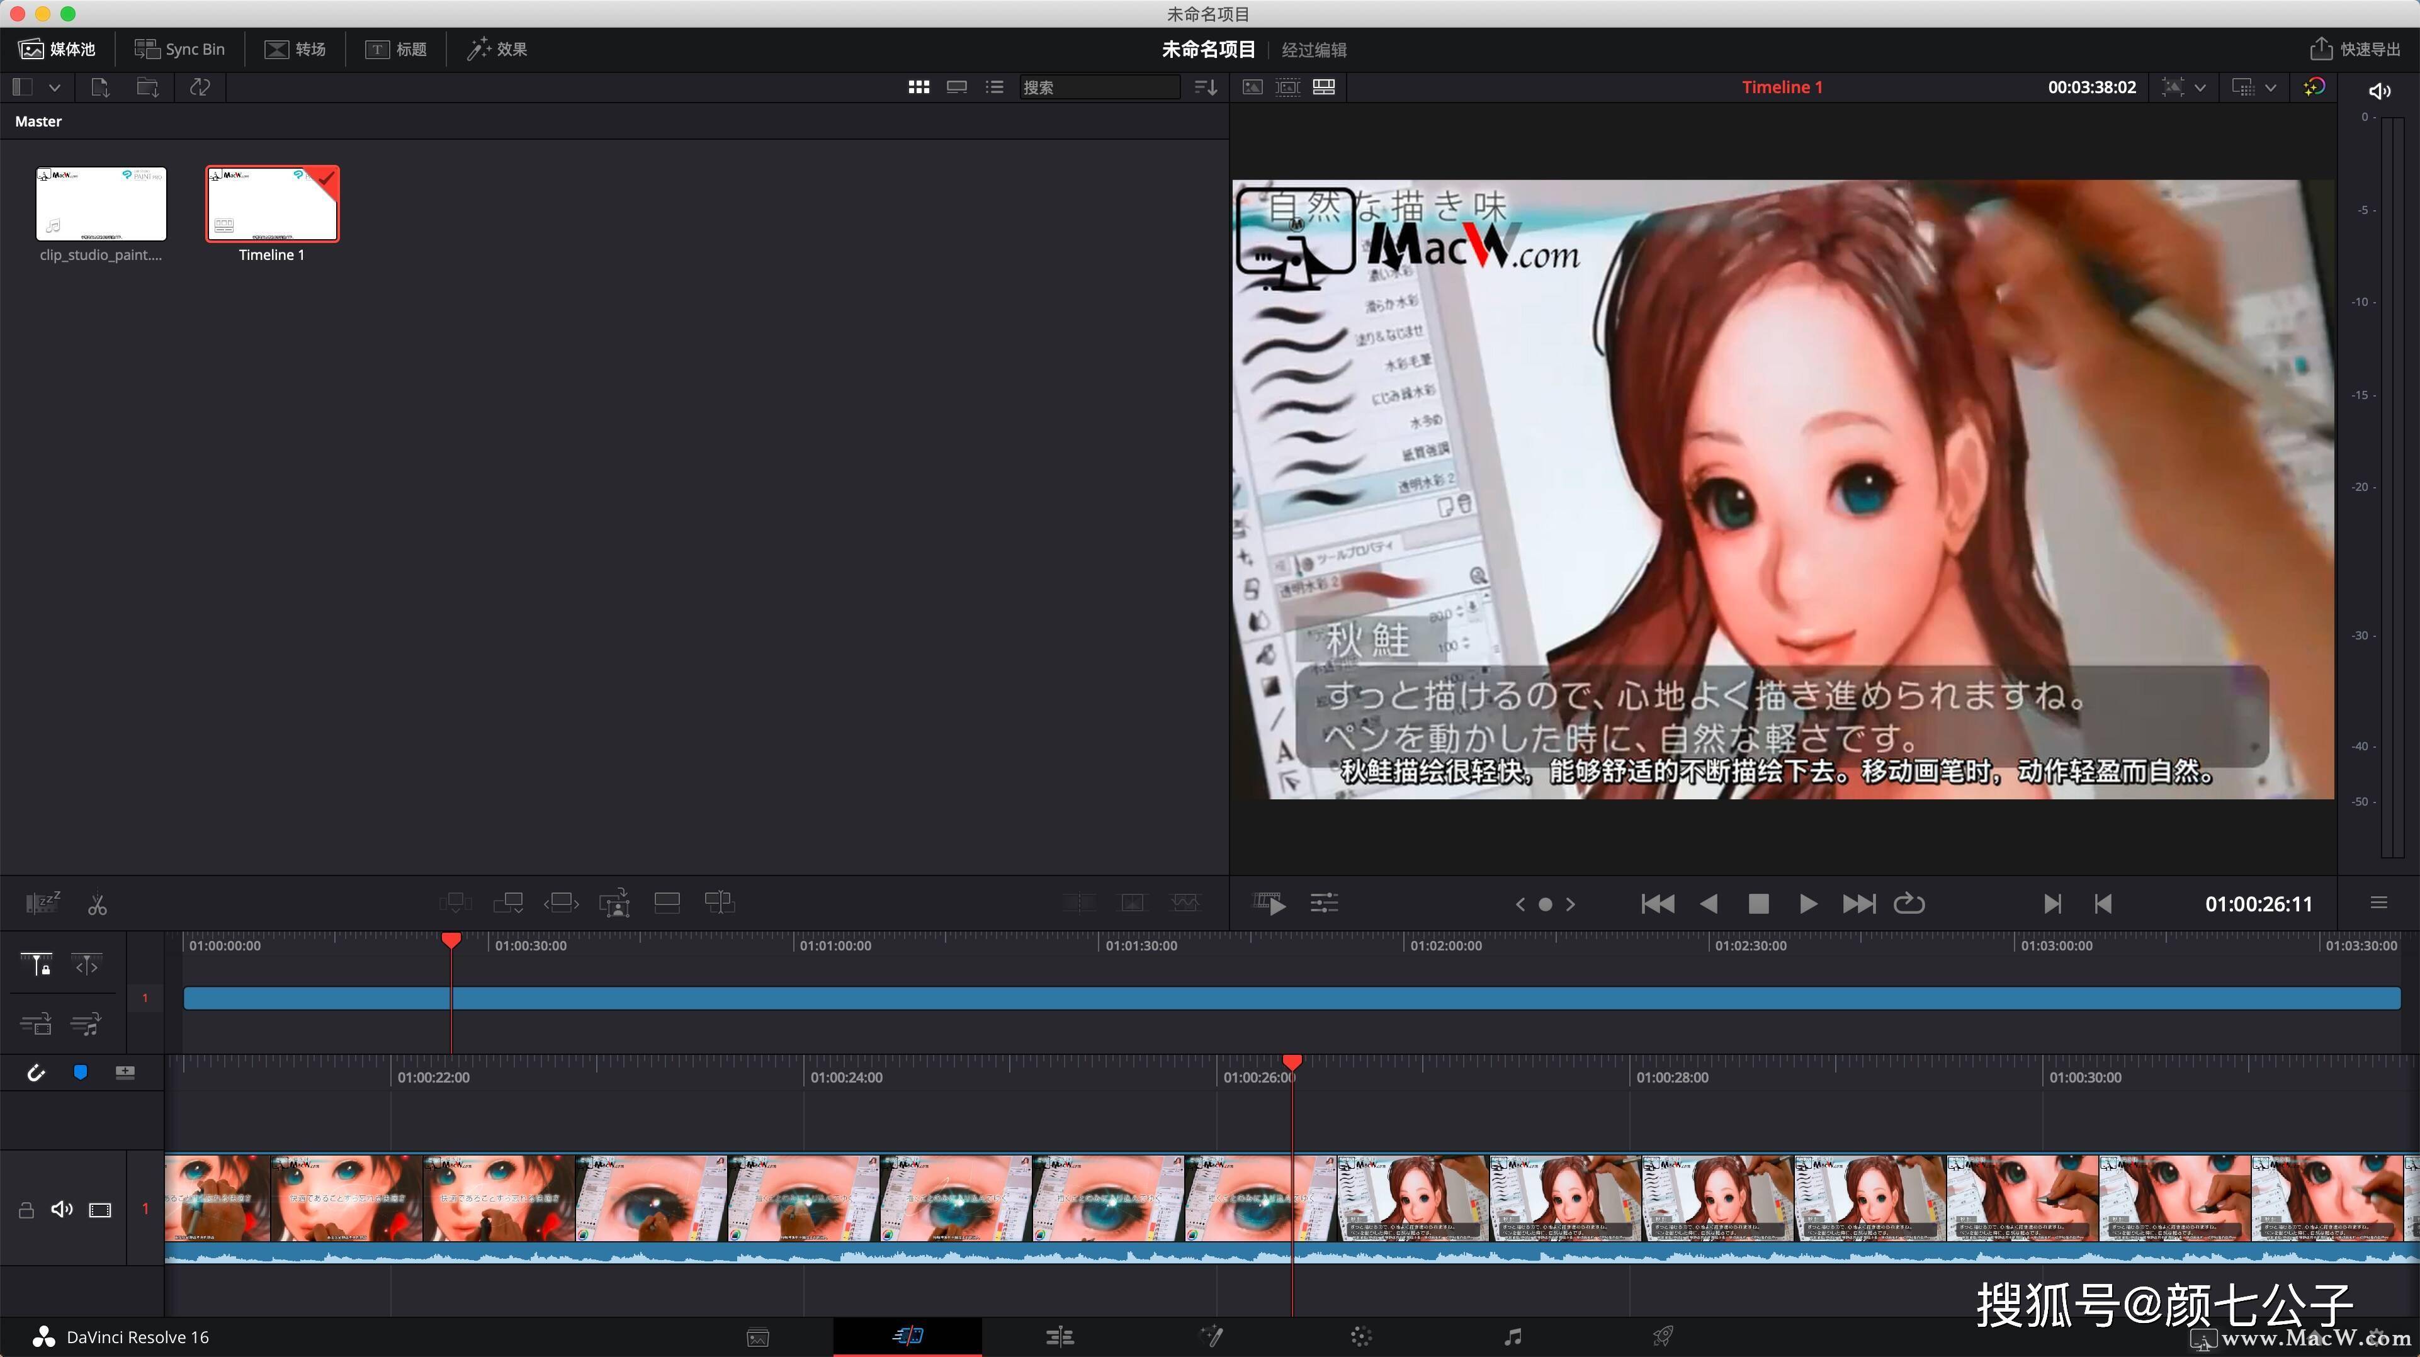Switch media pool to list view

pos(994,87)
